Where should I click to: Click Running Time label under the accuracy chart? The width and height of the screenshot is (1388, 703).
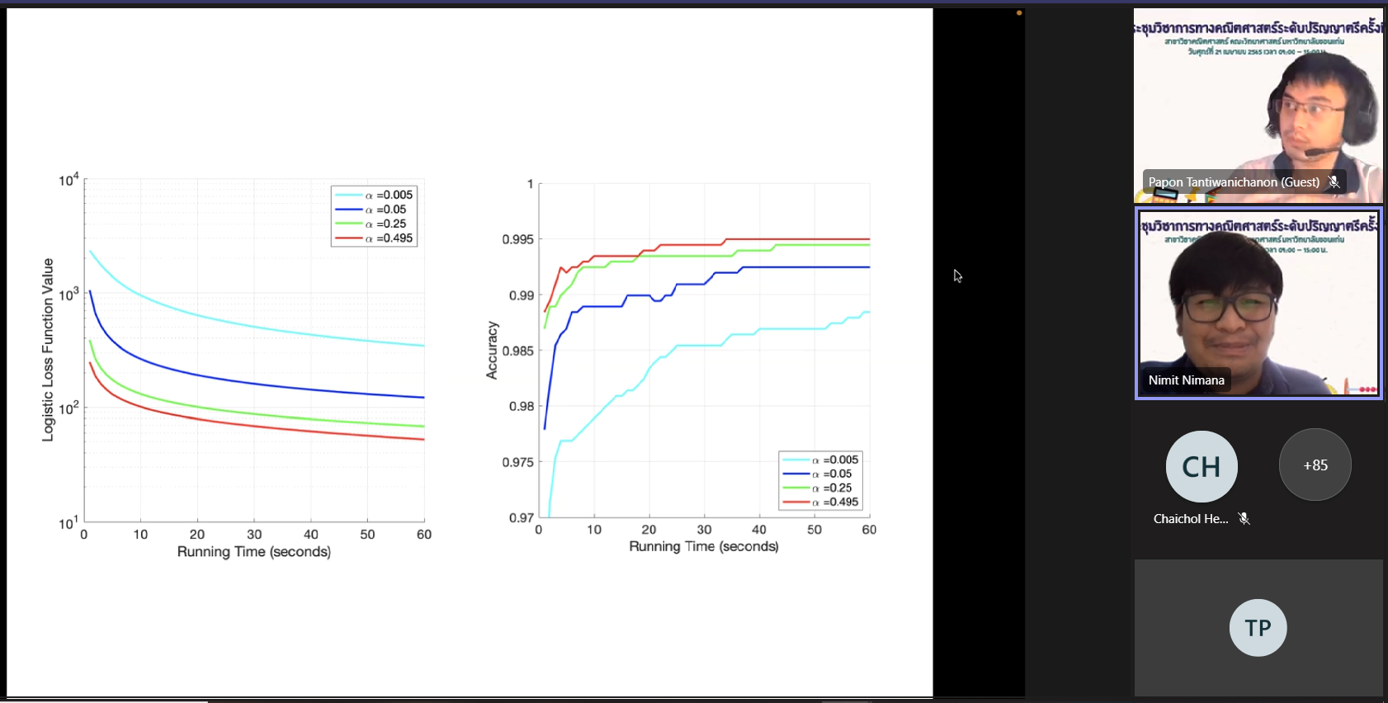tap(703, 546)
